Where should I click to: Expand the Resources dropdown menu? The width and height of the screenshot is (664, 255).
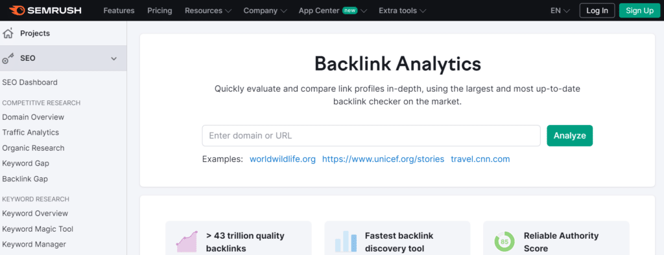pos(208,10)
